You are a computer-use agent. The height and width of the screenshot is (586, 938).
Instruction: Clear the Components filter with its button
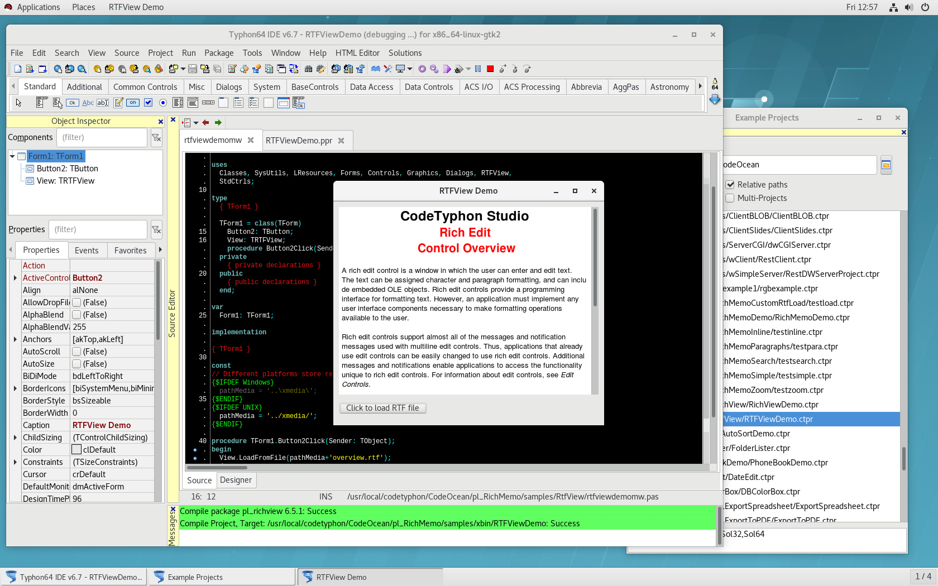click(x=156, y=137)
